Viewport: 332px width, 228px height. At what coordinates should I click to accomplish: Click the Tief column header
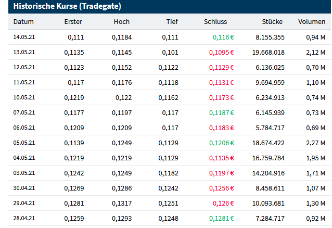point(172,22)
